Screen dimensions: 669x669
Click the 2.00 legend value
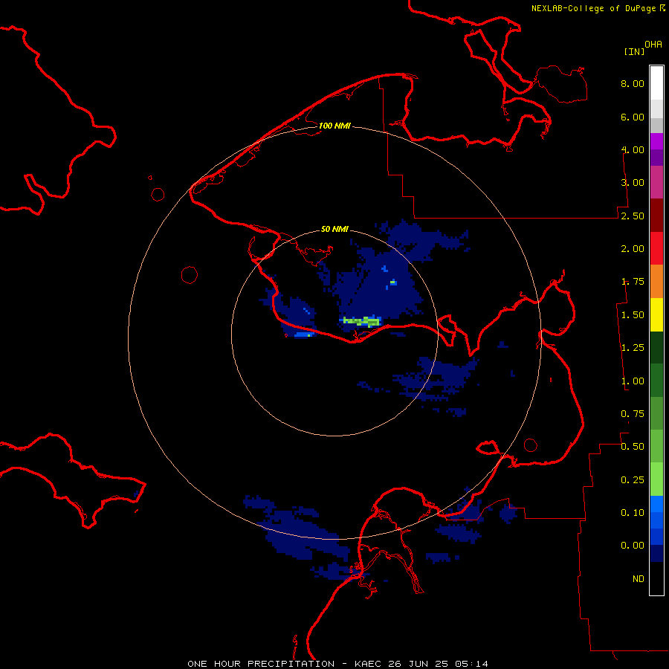point(633,249)
